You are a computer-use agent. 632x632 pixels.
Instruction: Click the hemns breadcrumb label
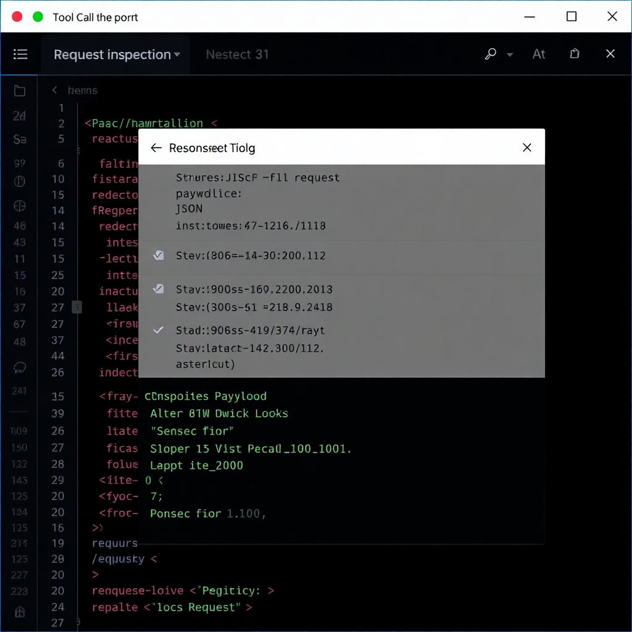(x=83, y=90)
